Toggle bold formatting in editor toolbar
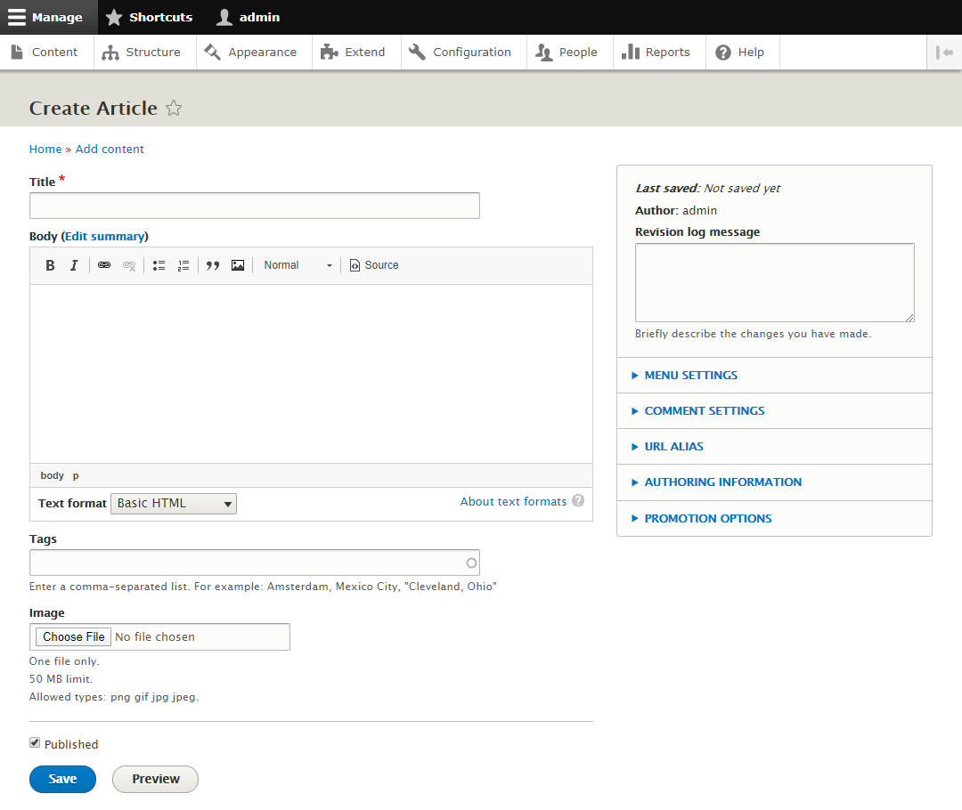The height and width of the screenshot is (810, 962). pos(51,265)
